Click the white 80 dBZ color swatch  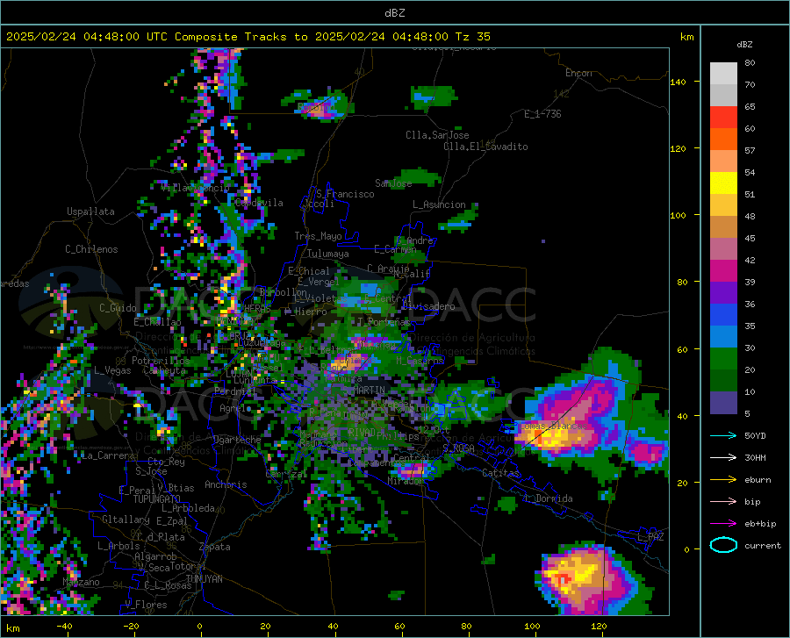click(723, 73)
